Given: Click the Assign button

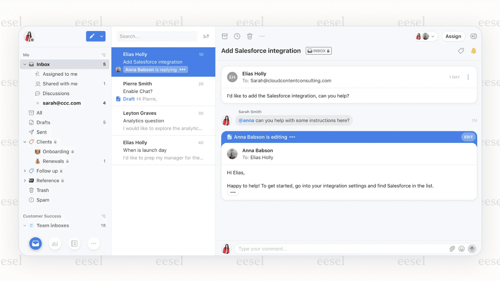Looking at the screenshot, I should pyautogui.click(x=453, y=36).
